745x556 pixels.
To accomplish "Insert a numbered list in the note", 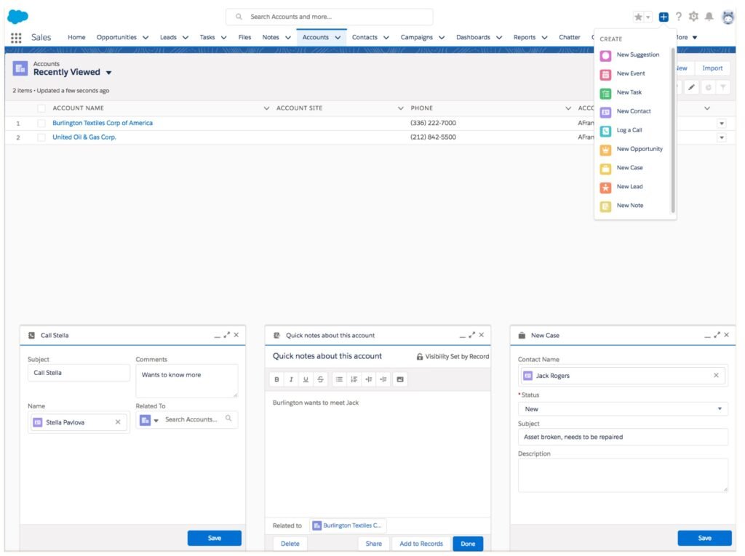I will tap(354, 379).
